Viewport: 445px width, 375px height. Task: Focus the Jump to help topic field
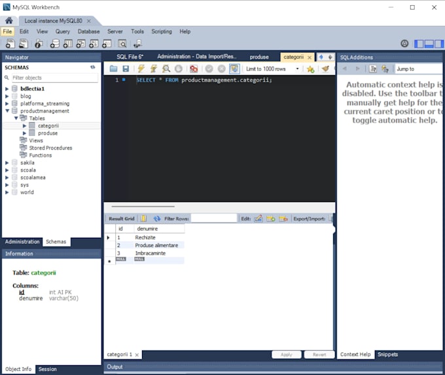coord(418,69)
